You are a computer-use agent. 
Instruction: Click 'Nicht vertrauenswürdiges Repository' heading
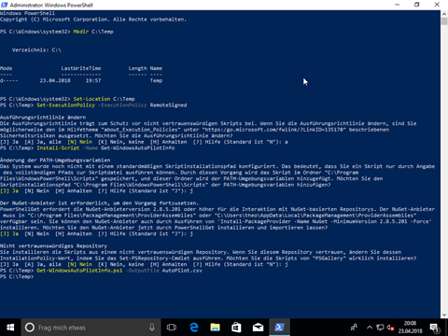(53, 246)
